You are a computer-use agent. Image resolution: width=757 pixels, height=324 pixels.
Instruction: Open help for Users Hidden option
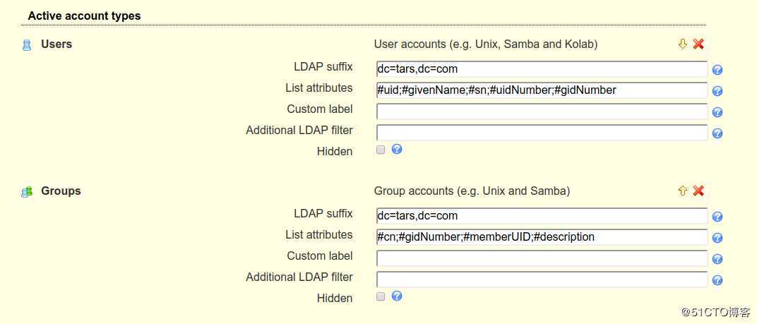(x=397, y=149)
